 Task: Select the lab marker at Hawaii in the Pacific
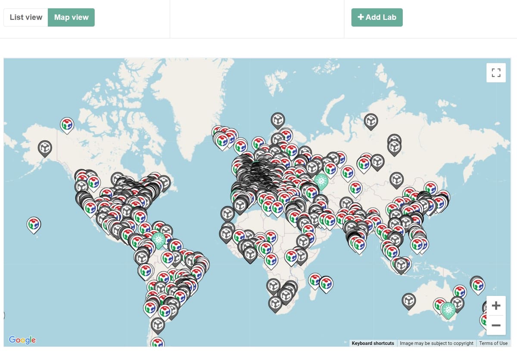pos(34,225)
